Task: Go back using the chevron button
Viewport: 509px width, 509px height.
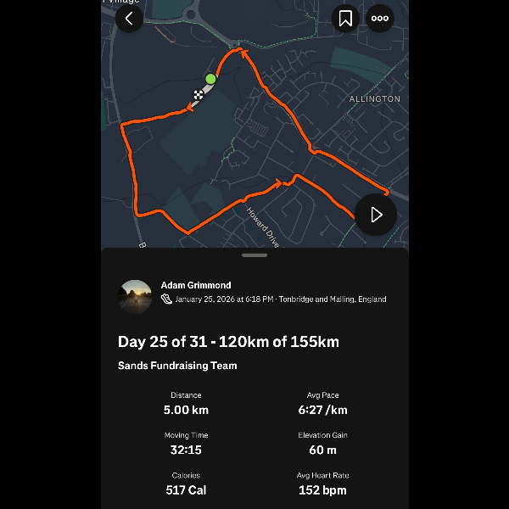Action: pyautogui.click(x=129, y=19)
